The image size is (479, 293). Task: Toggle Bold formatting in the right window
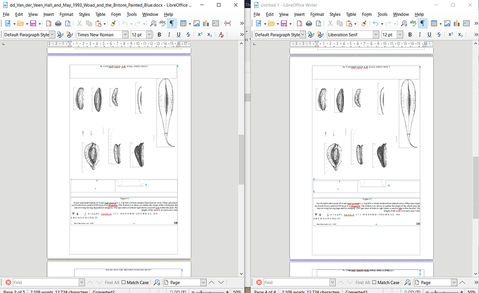click(410, 35)
